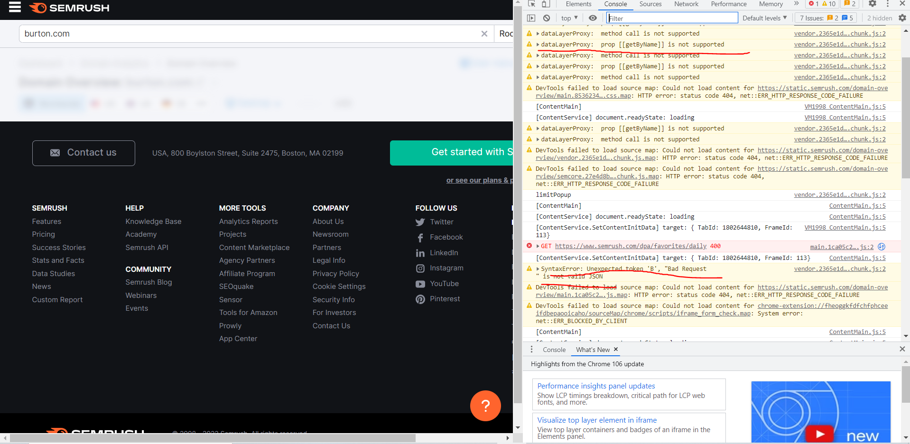Click the error and warning count badge

822,4
